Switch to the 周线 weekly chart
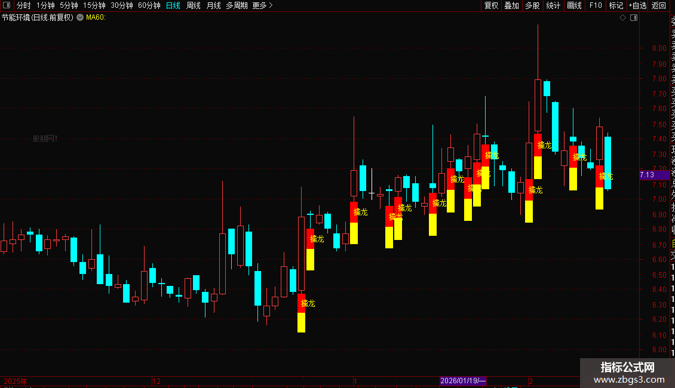The image size is (675, 388). tap(194, 5)
